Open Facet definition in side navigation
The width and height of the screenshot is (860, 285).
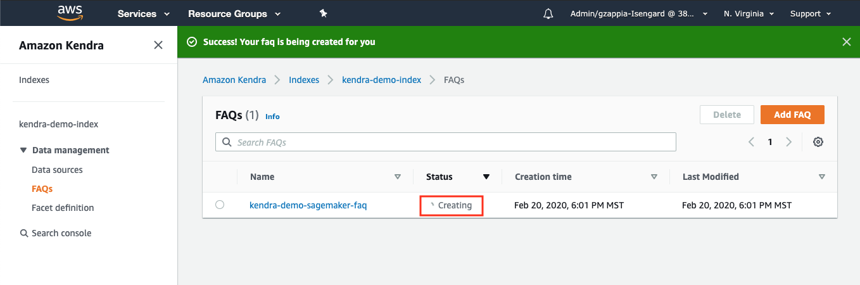[63, 208]
